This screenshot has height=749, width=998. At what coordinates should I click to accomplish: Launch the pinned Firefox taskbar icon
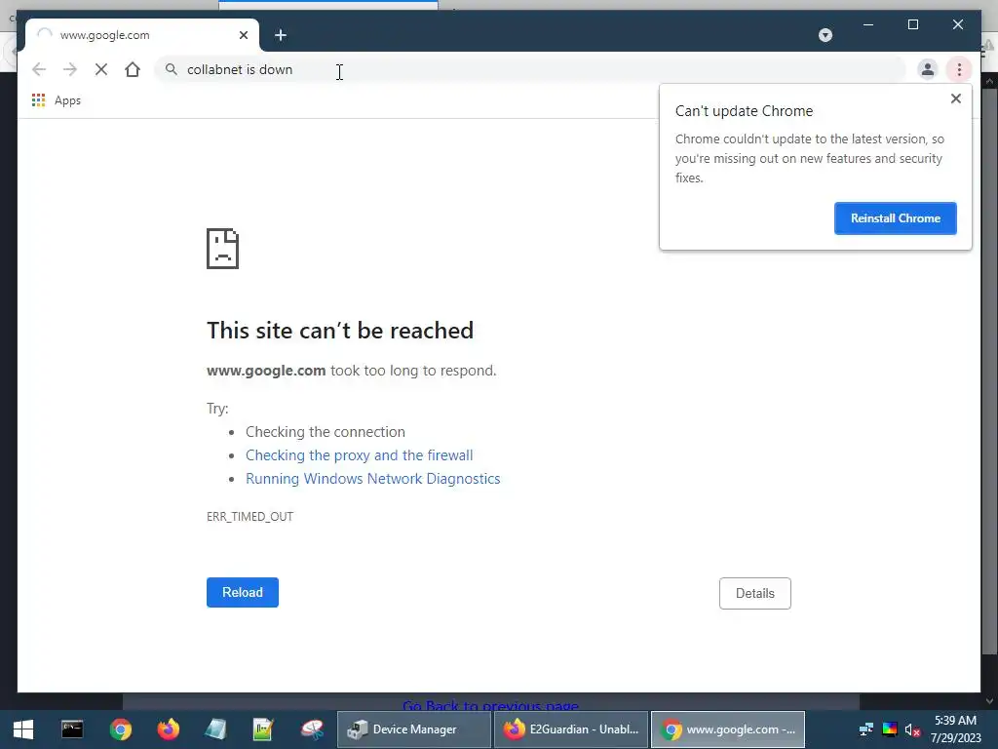pos(168,729)
